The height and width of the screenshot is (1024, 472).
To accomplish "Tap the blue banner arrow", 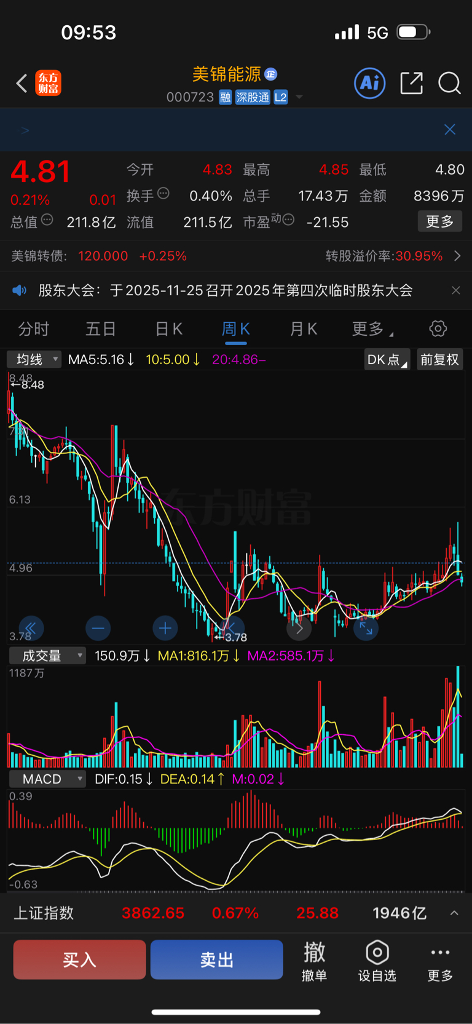I will (25, 130).
